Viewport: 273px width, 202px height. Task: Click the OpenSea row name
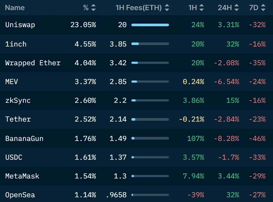pyautogui.click(x=20, y=195)
